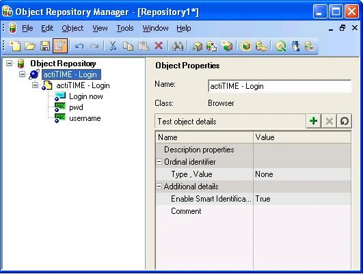Click the New repository toolbar icon
363x274 pixels.
pos(15,46)
